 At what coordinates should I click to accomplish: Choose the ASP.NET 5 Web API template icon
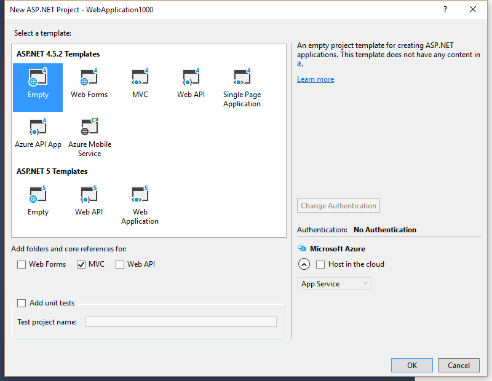(x=89, y=194)
